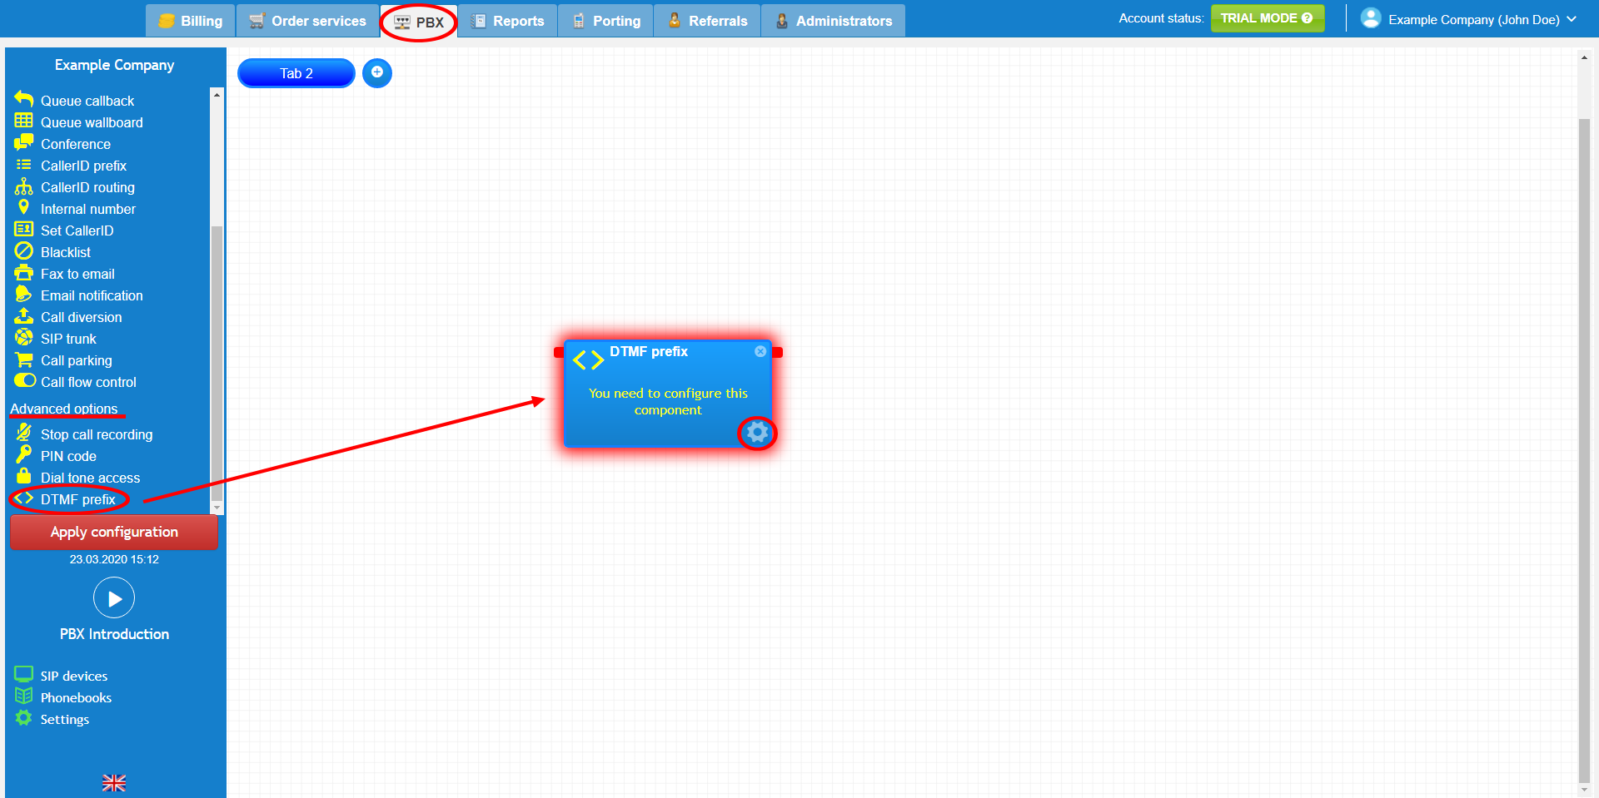Screen dimensions: 1599x798
Task: Open DTMF prefix component settings gear
Action: [757, 433]
